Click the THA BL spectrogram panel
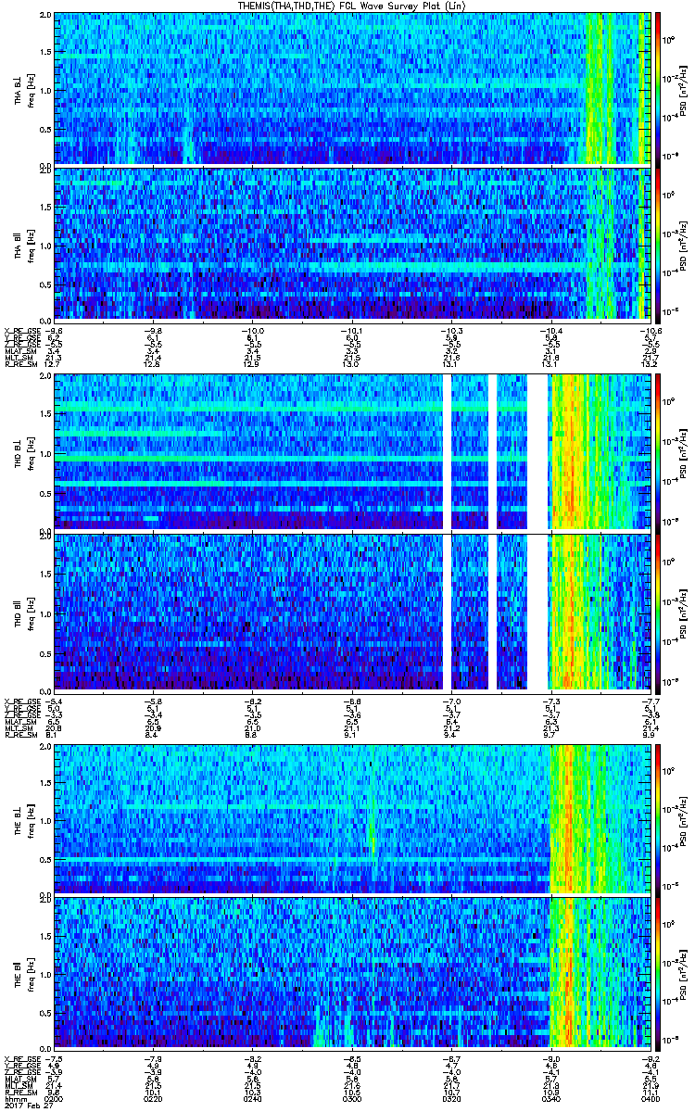This screenshot has width=695, height=1112. pyautogui.click(x=353, y=88)
